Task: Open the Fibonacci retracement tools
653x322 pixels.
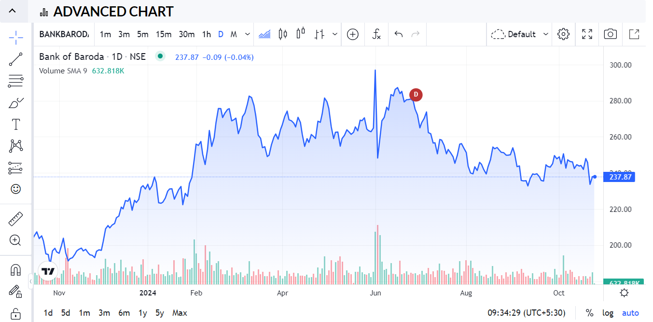Action: [15, 81]
